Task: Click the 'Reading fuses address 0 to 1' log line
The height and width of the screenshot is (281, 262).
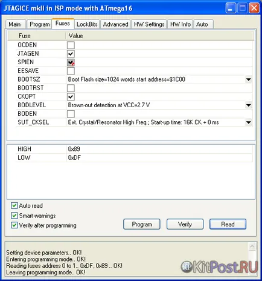Action: [64, 266]
